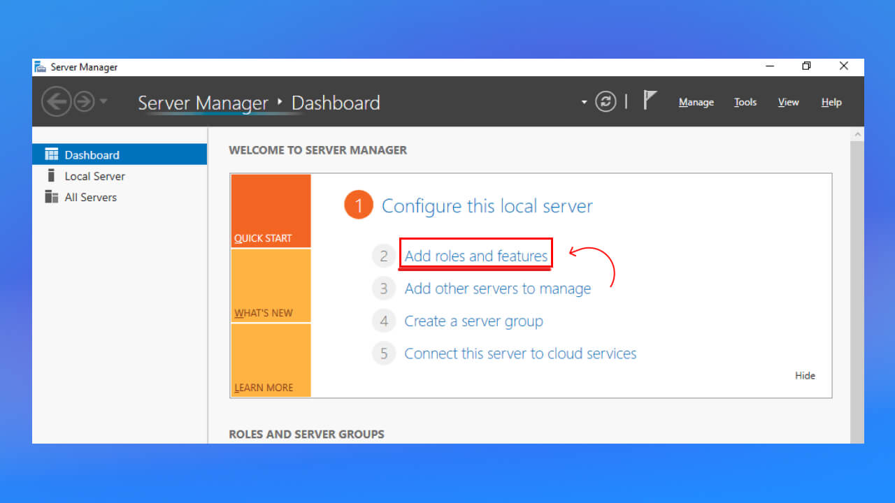This screenshot has width=895, height=503.
Task: Click Create a server group link
Action: point(473,321)
